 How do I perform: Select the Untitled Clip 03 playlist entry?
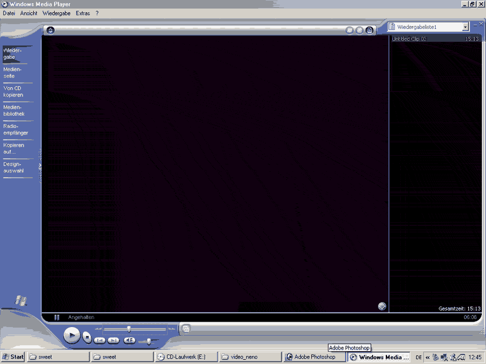tap(435, 39)
